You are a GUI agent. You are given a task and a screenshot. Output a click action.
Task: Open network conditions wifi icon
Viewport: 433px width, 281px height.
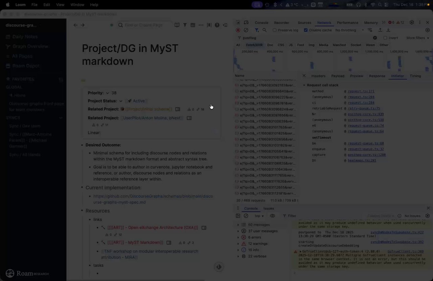point(370,30)
